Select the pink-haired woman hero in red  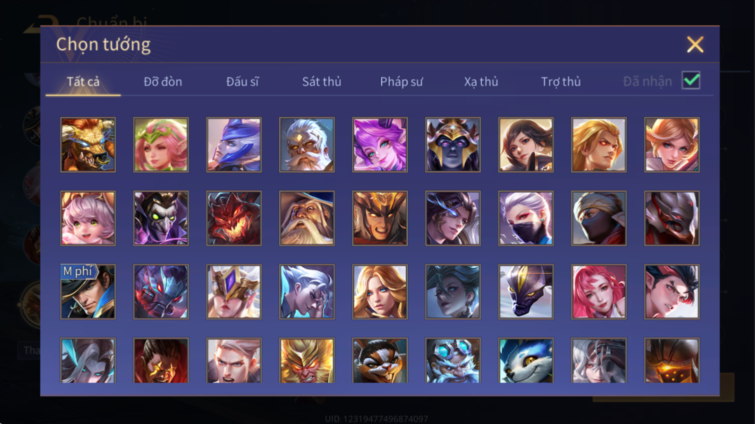pos(599,292)
